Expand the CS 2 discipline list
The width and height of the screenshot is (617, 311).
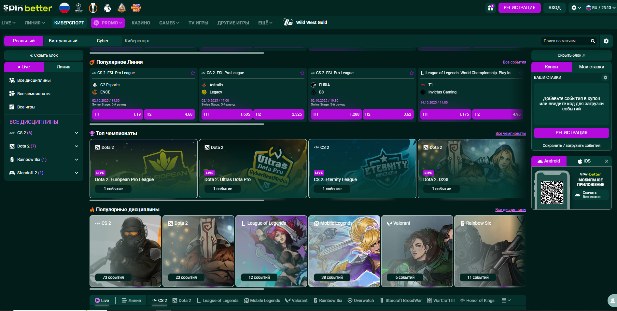pyautogui.click(x=77, y=133)
